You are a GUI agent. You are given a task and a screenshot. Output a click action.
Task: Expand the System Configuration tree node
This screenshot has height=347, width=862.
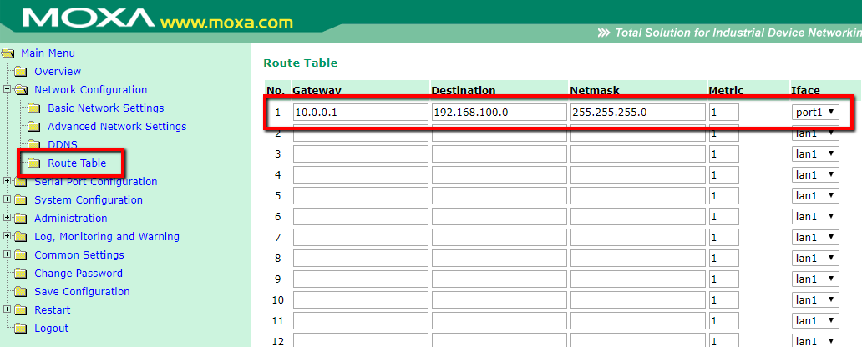8,200
